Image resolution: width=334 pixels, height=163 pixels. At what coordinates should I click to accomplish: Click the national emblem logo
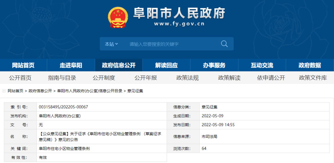point(118,17)
